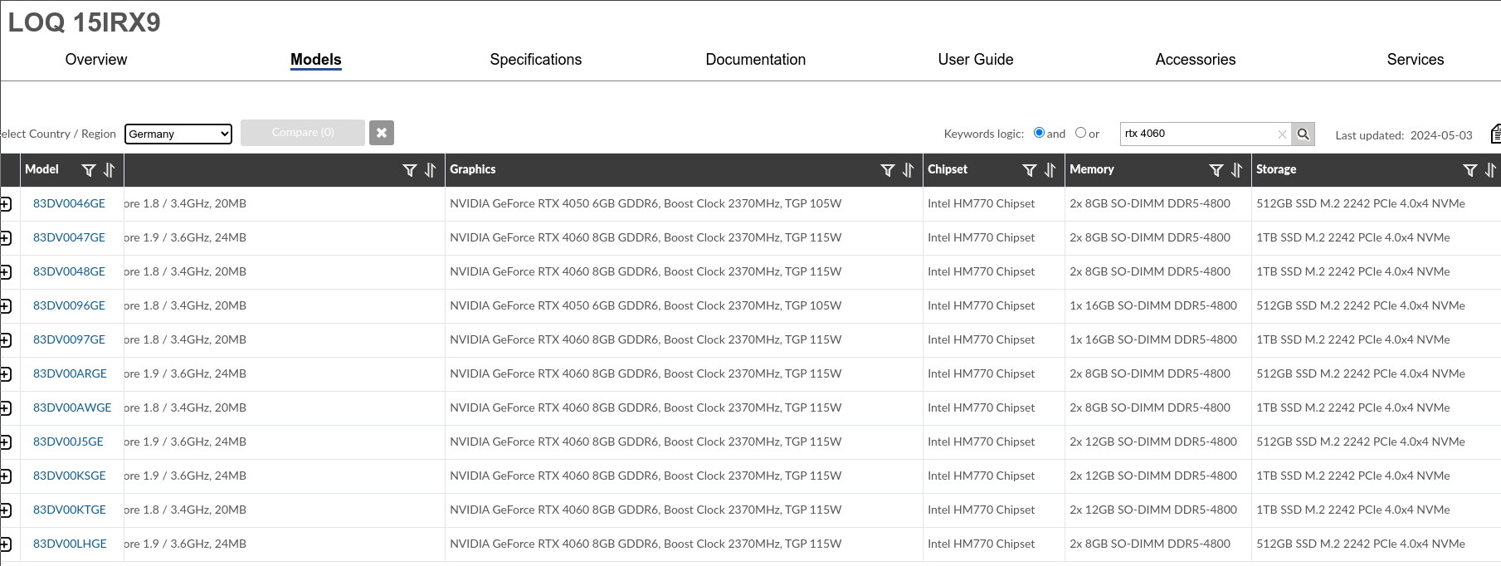Click the search magnifier button
The height and width of the screenshot is (566, 1501).
(x=1304, y=134)
